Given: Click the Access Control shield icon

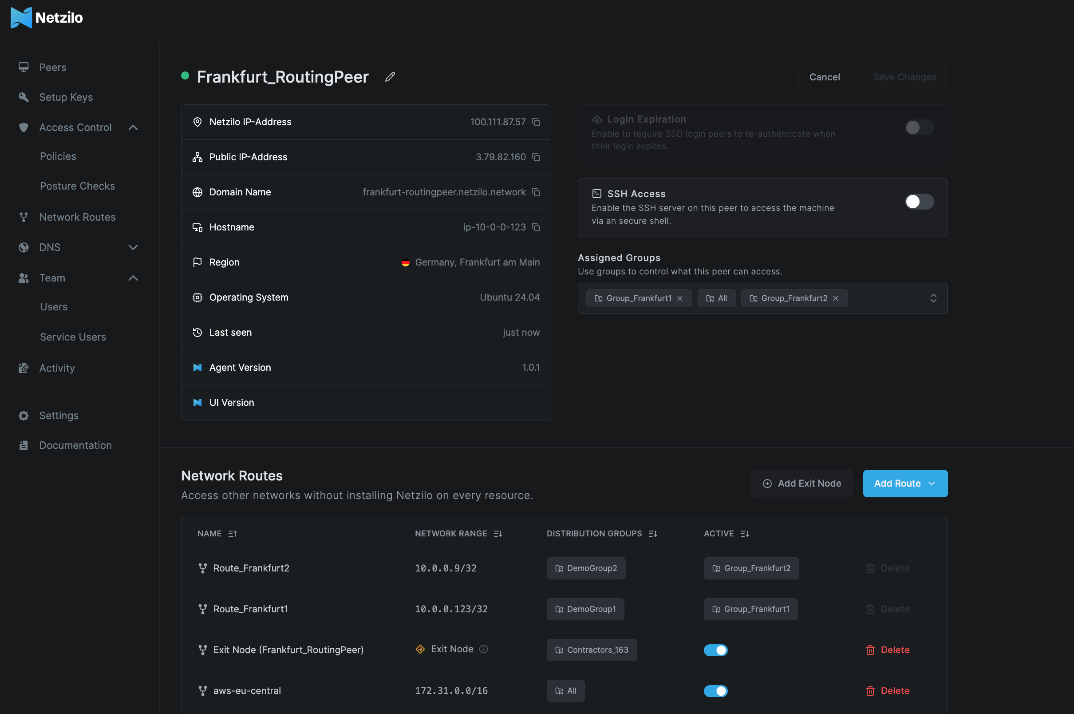Looking at the screenshot, I should [24, 127].
